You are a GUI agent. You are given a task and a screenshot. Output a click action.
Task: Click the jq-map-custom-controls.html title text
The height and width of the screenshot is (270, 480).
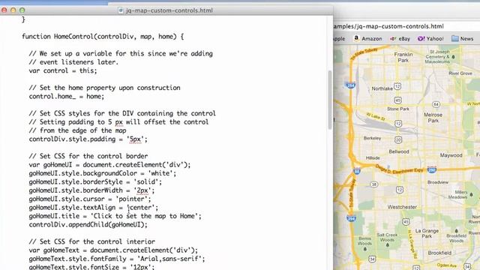point(169,10)
